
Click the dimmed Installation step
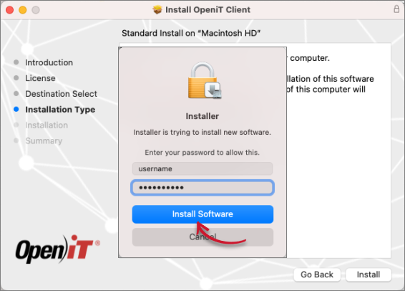(x=47, y=125)
